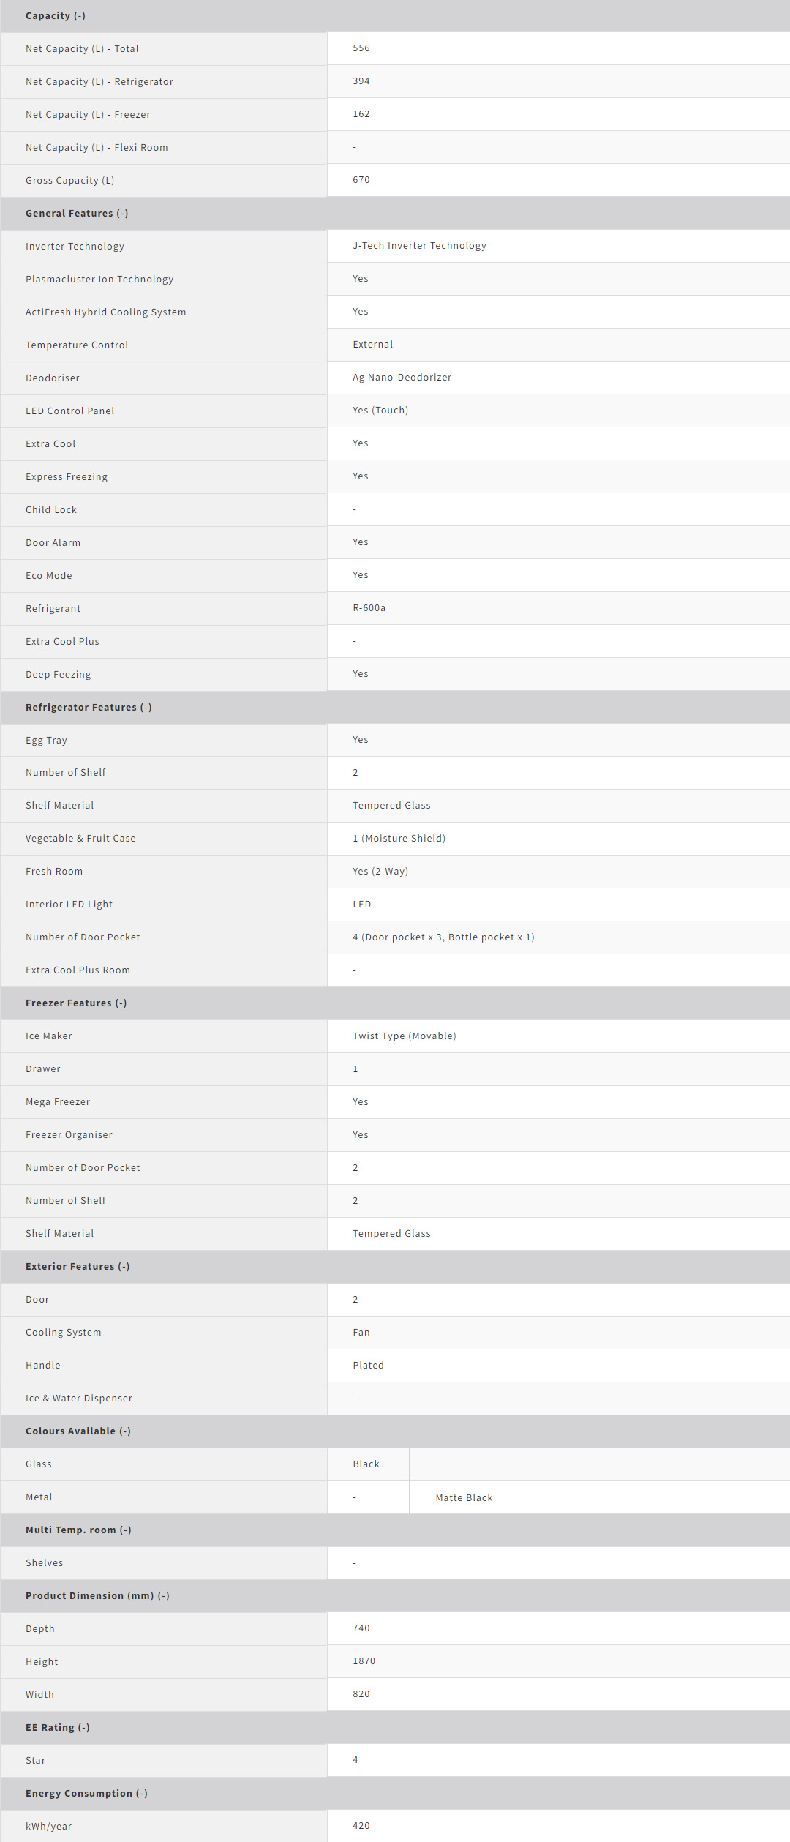Select the Matte Black colour value
The height and width of the screenshot is (1842, 790).
pos(464,1498)
